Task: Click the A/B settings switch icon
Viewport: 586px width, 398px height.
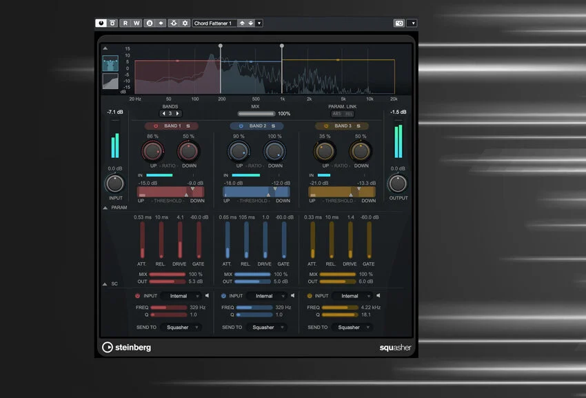Action: pos(150,23)
